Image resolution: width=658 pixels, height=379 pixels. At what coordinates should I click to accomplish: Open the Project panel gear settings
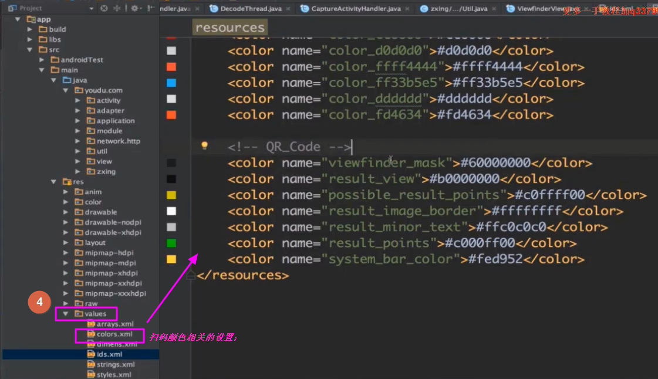pyautogui.click(x=134, y=8)
